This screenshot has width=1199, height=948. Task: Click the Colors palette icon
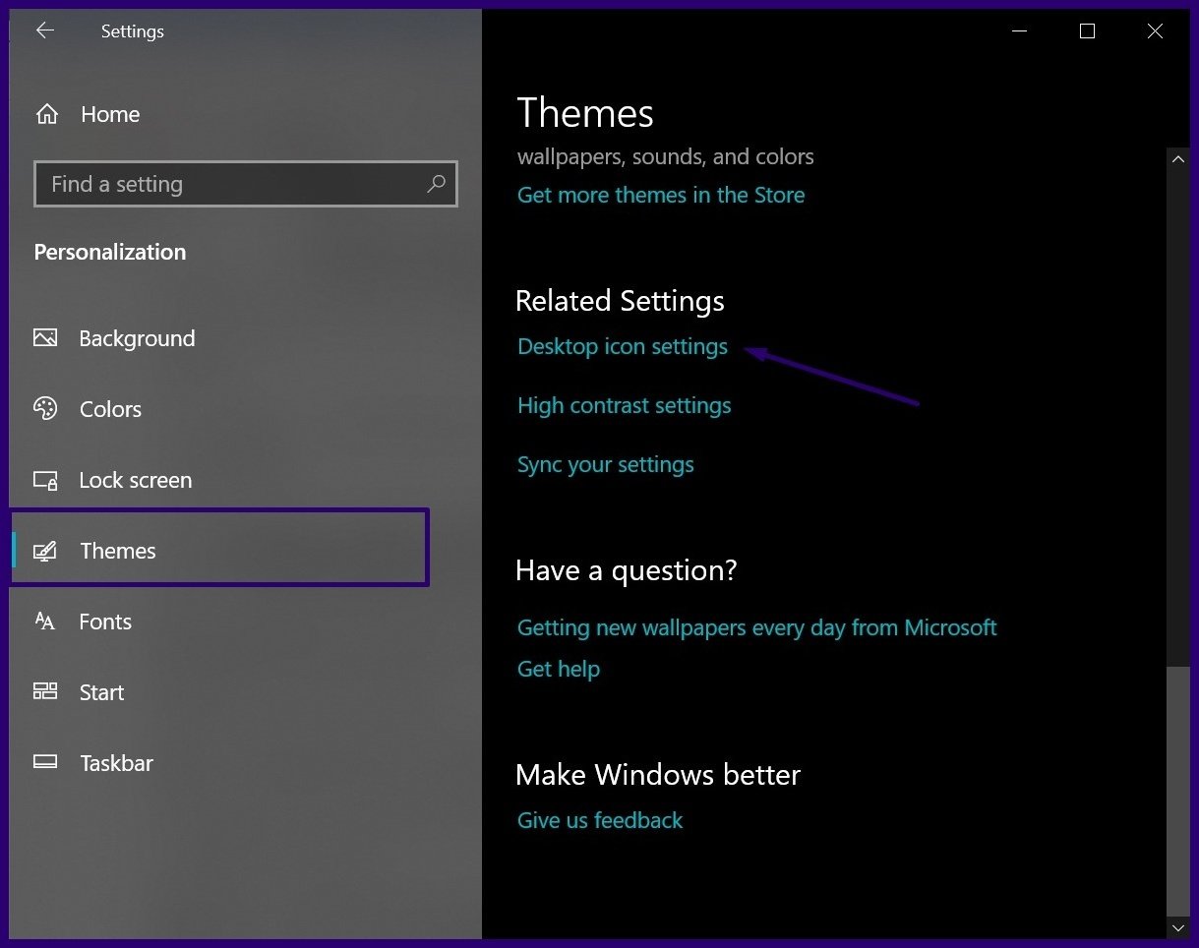45,409
